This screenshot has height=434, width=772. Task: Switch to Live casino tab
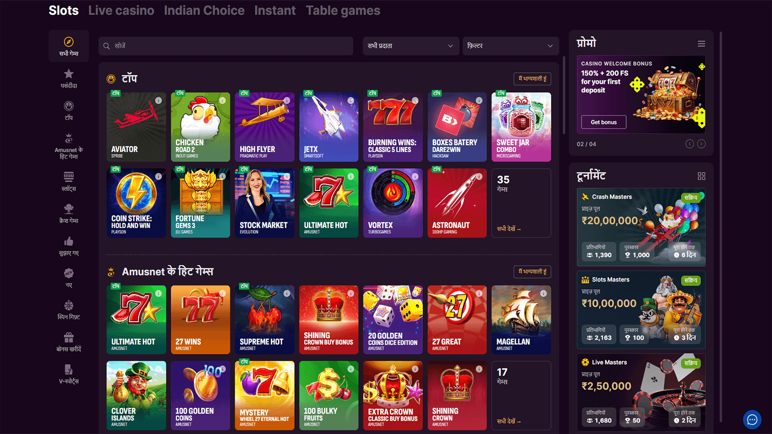121,11
